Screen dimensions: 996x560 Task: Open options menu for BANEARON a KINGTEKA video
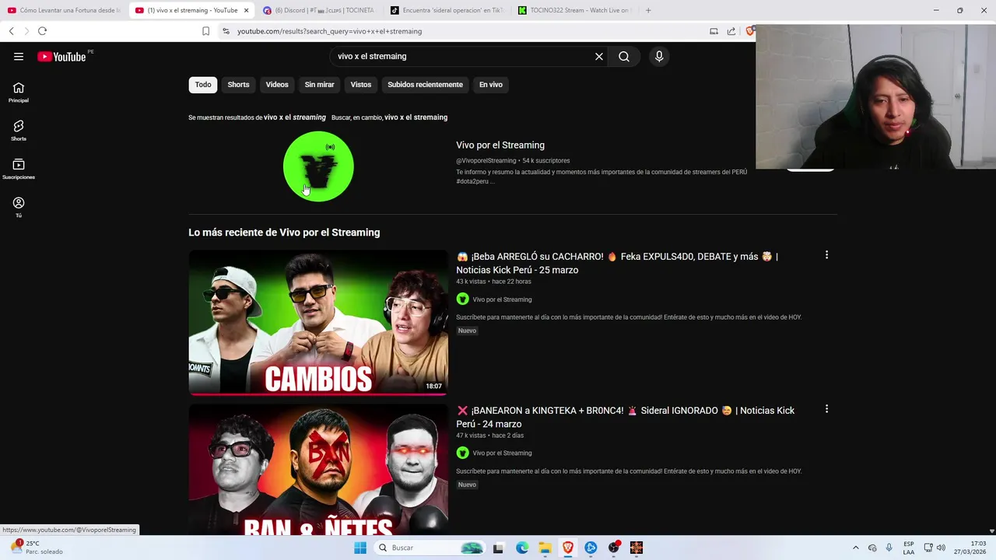coord(826,409)
